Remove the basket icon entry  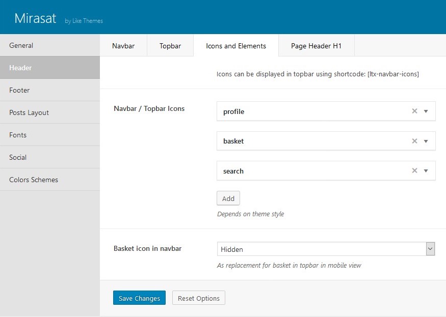pyautogui.click(x=414, y=141)
